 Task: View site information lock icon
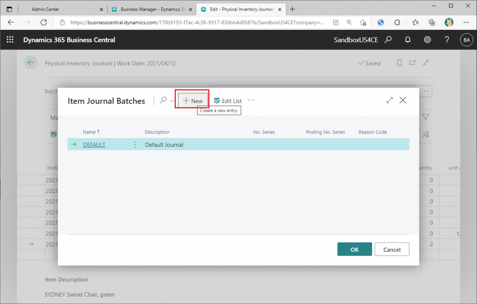pos(62,22)
